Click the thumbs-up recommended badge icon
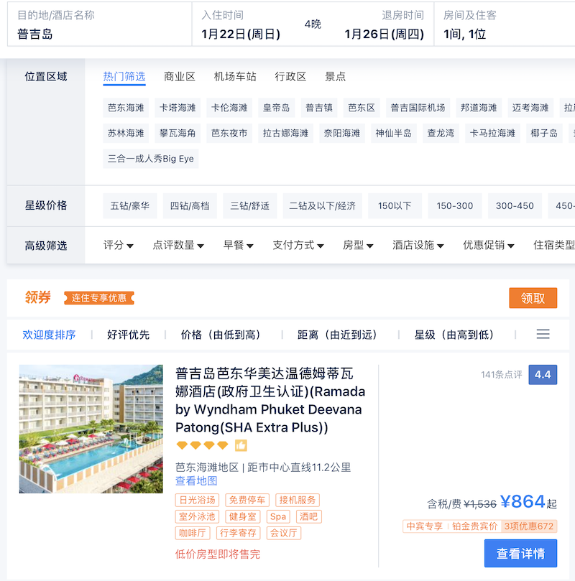The width and height of the screenshot is (575, 581). 241,445
